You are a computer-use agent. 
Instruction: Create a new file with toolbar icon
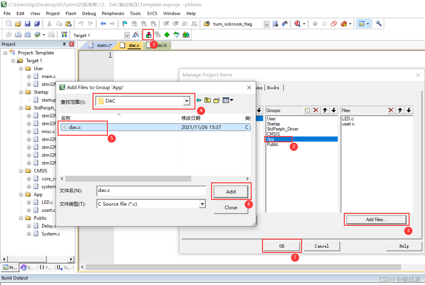pos(9,24)
